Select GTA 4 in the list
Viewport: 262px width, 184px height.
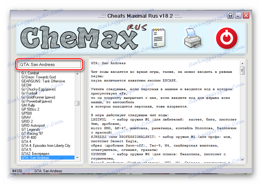coord(26,142)
